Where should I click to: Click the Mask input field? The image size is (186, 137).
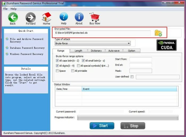coord(141,71)
